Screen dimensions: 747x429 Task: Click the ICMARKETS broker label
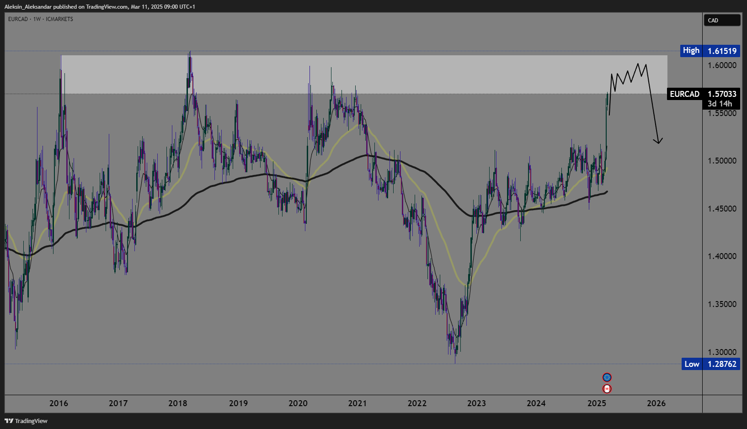59,19
